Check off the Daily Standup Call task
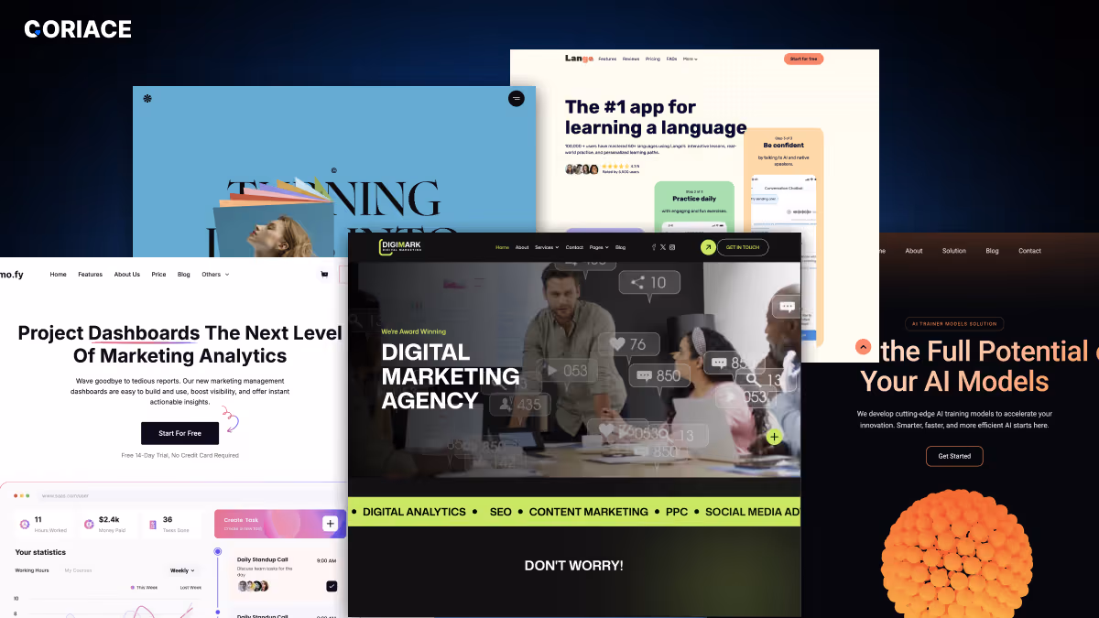The height and width of the screenshot is (618, 1099). (332, 586)
